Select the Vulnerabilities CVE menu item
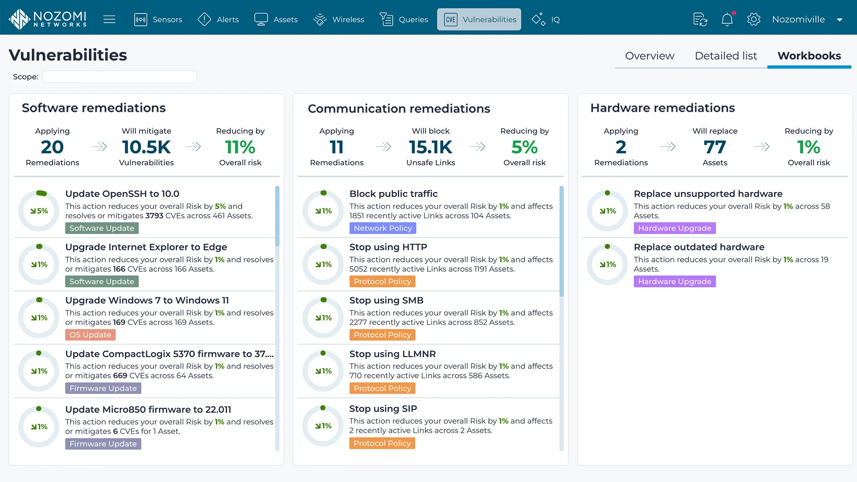Viewport: 857px width, 482px height. coord(479,19)
